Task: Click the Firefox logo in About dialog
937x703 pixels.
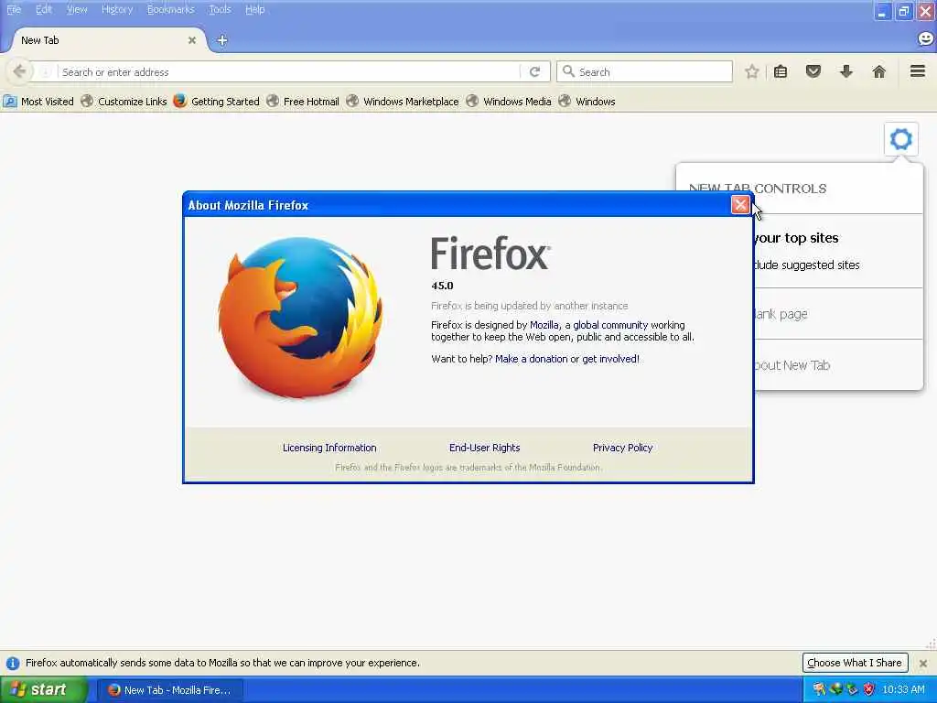Action: [300, 318]
